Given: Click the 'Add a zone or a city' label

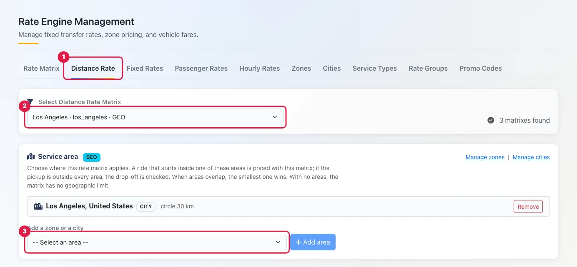Looking at the screenshot, I should pyautogui.click(x=55, y=228).
